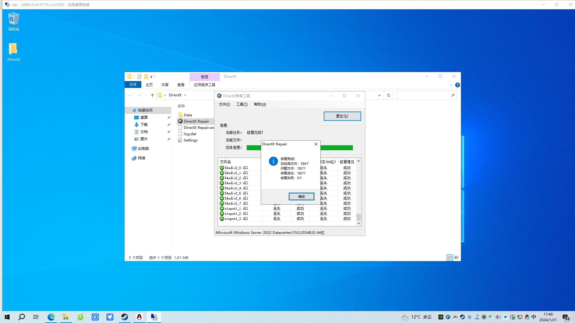Switch to the 查看 ribbon tab
The height and width of the screenshot is (323, 575).
(x=181, y=85)
